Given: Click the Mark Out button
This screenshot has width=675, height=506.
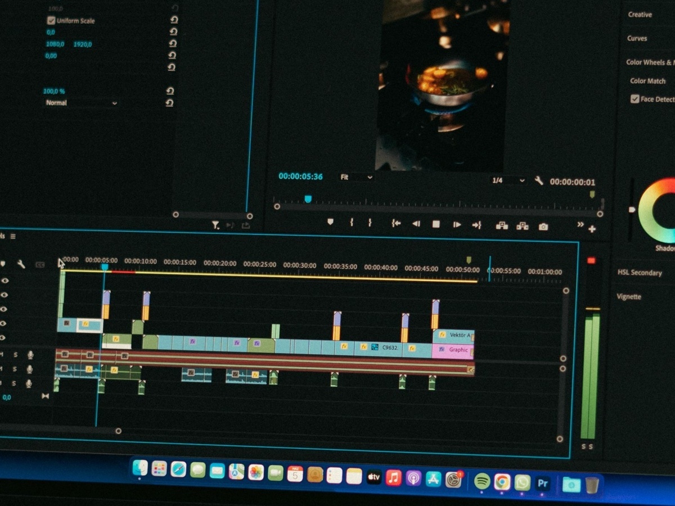Looking at the screenshot, I should click(x=370, y=223).
